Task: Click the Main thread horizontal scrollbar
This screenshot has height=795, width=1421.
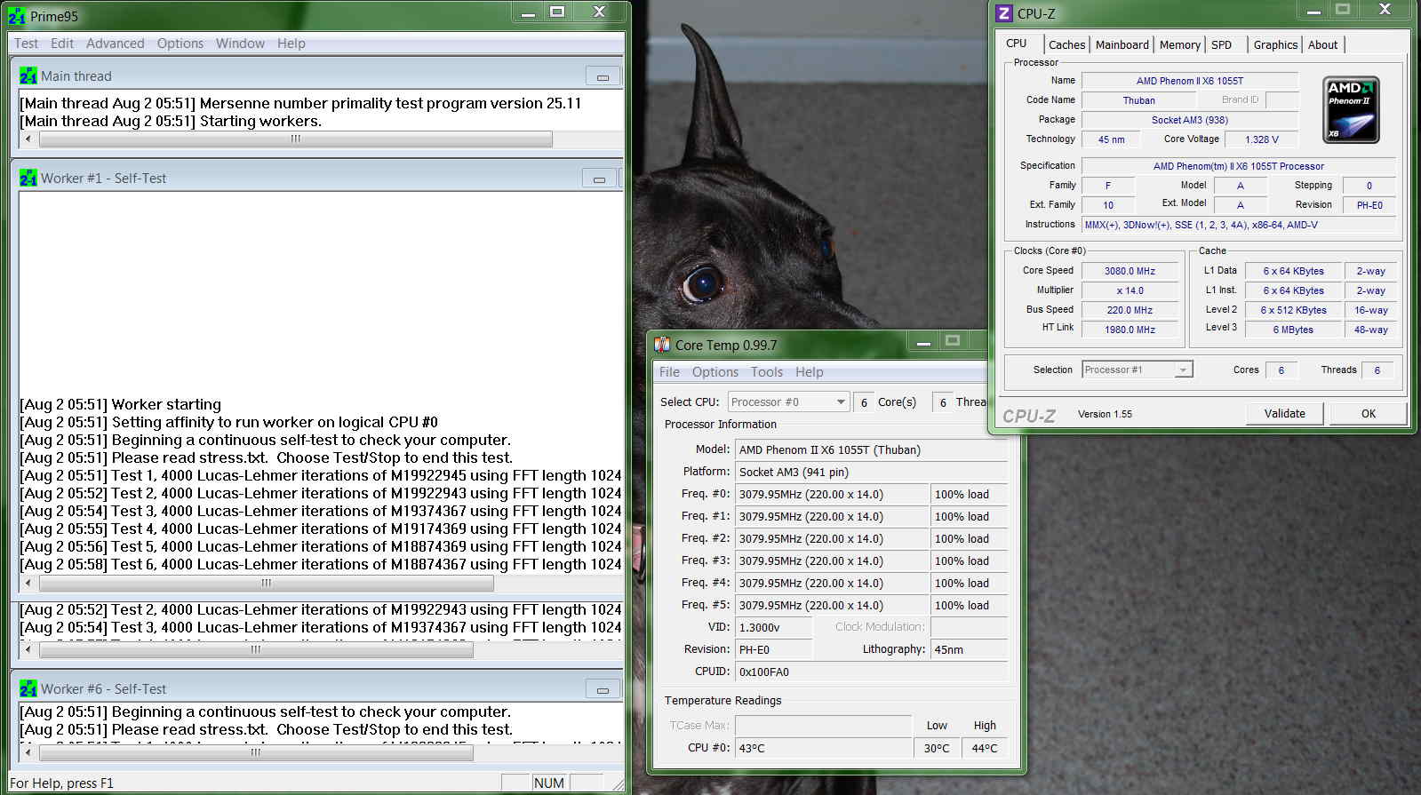Action: click(x=295, y=139)
